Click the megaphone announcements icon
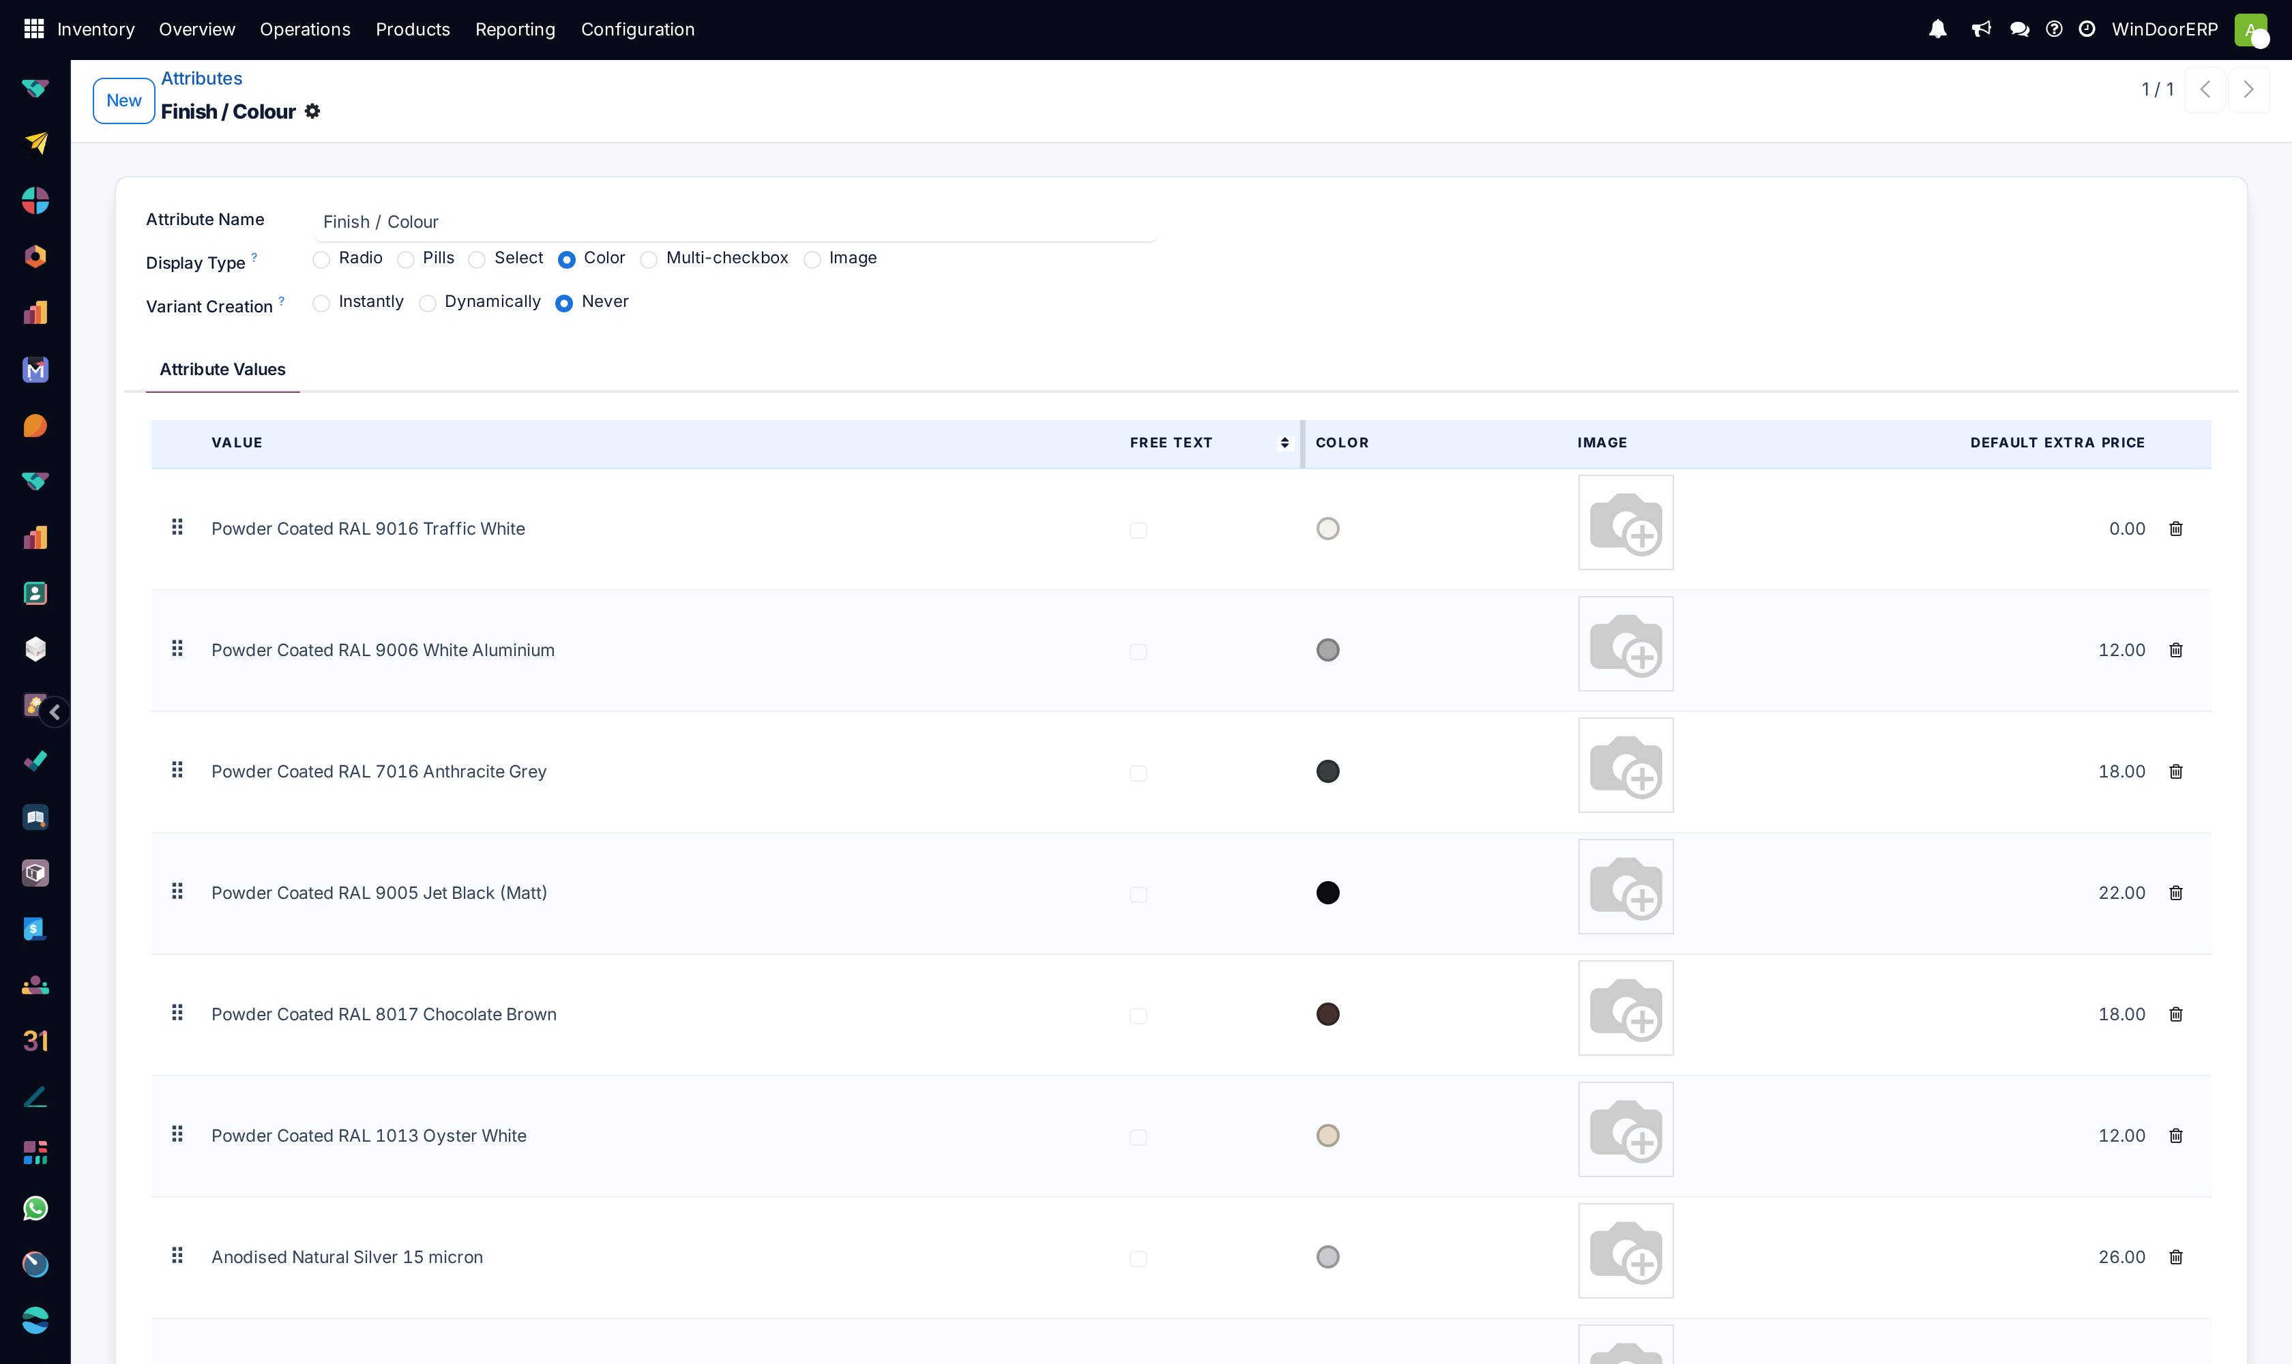This screenshot has width=2292, height=1364. pyautogui.click(x=1980, y=29)
